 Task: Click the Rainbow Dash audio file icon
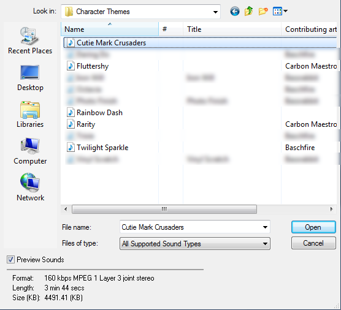pos(71,113)
